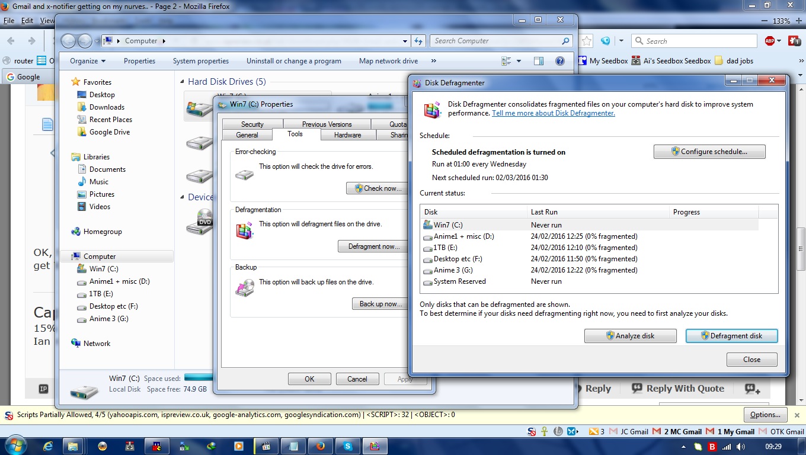Open Skype from the taskbar
The image size is (806, 455).
347,446
